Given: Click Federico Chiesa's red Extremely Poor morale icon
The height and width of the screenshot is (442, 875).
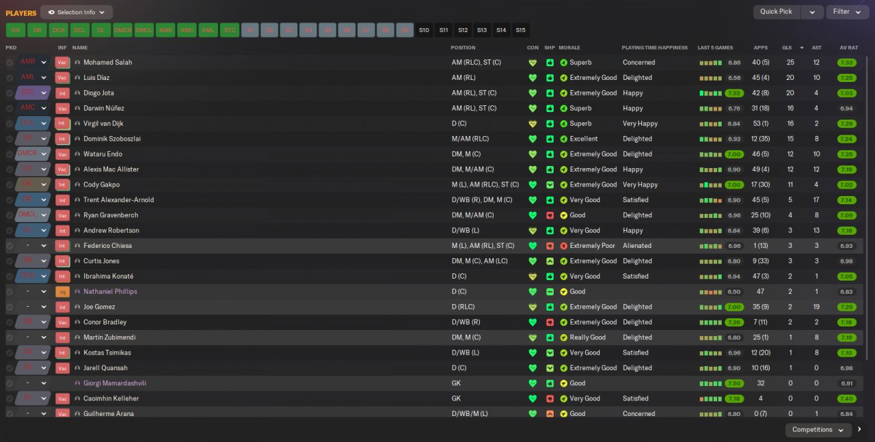Looking at the screenshot, I should [564, 246].
